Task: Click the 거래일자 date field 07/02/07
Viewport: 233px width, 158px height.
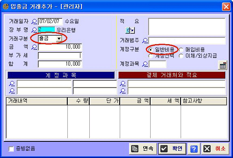Action: [x=50, y=21]
